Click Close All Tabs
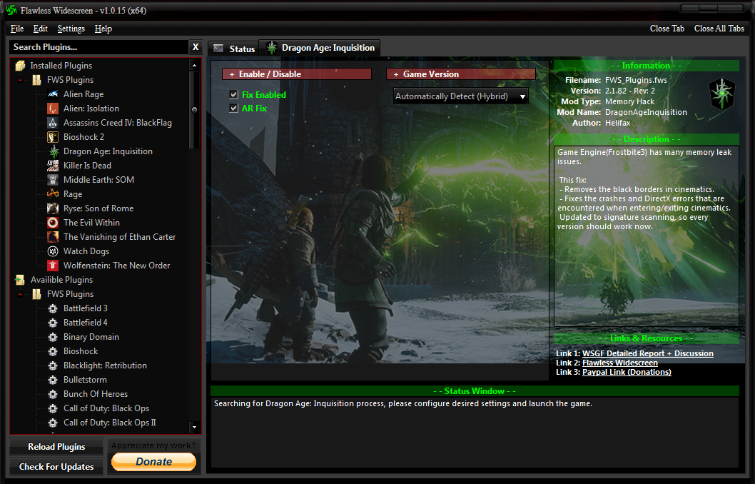Screen dimensions: 755x484 [719, 29]
